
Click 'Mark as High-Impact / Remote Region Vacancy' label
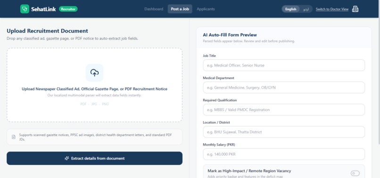click(249, 171)
